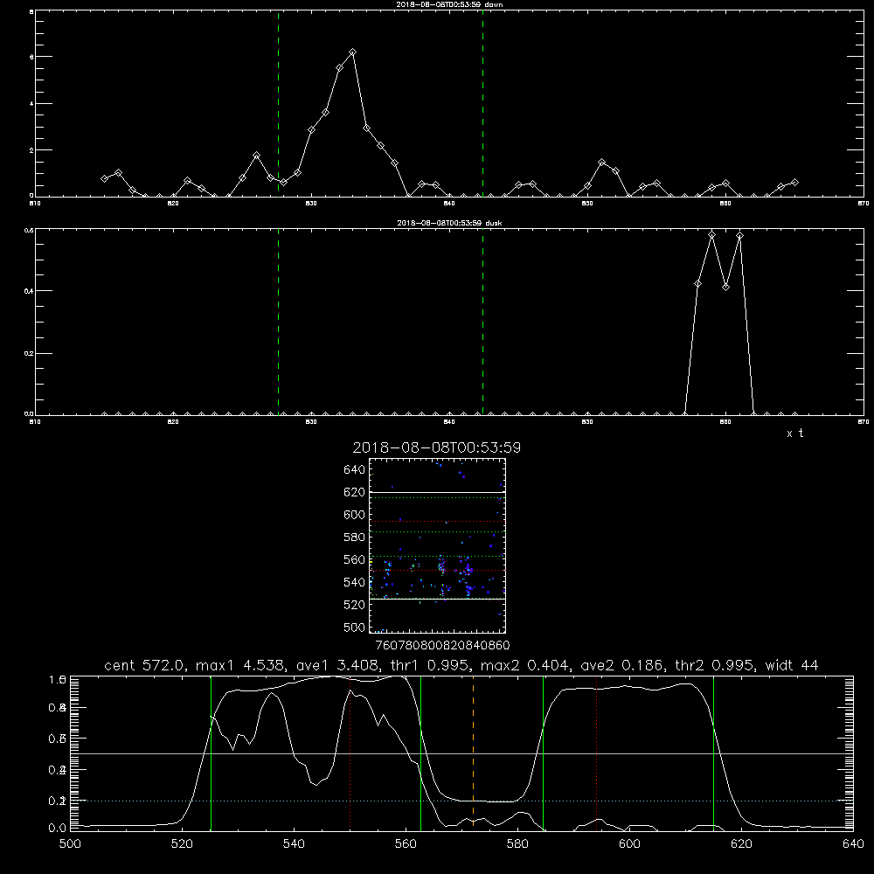This screenshot has width=874, height=874.
Task: Click the "x t" label below the dusk plot
Action: click(794, 434)
